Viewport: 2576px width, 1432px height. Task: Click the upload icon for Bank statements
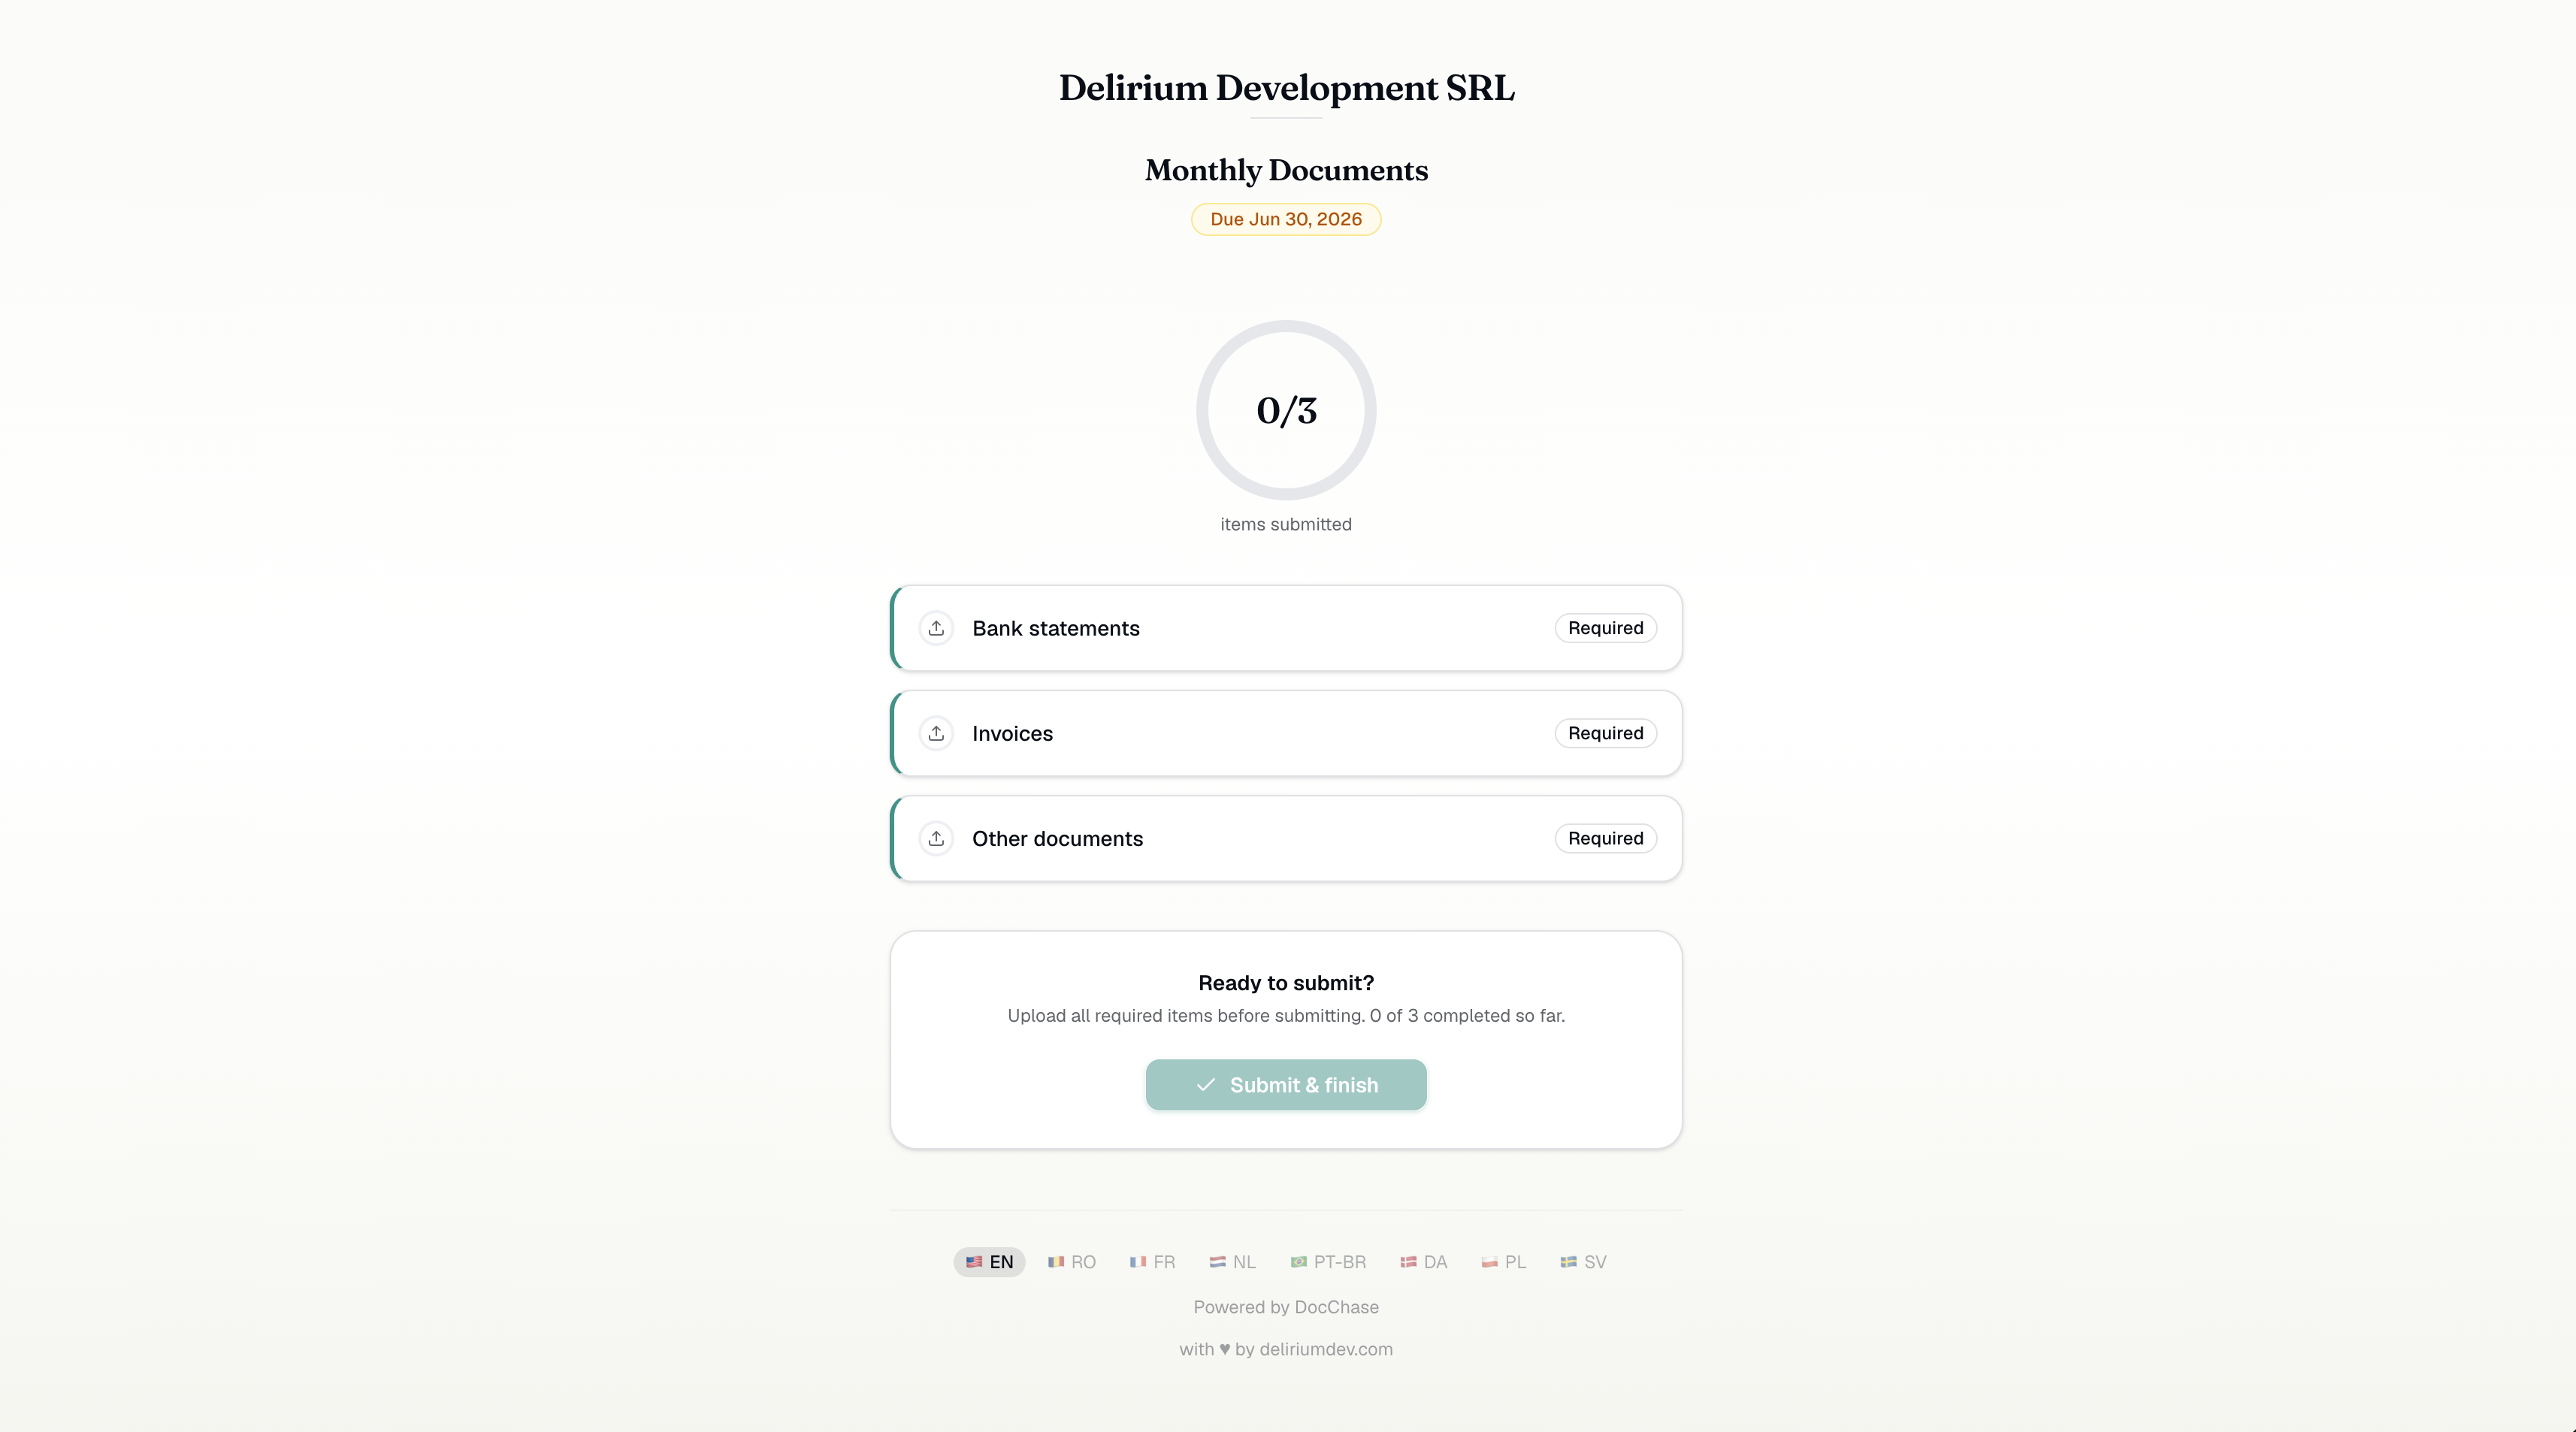pyautogui.click(x=936, y=628)
